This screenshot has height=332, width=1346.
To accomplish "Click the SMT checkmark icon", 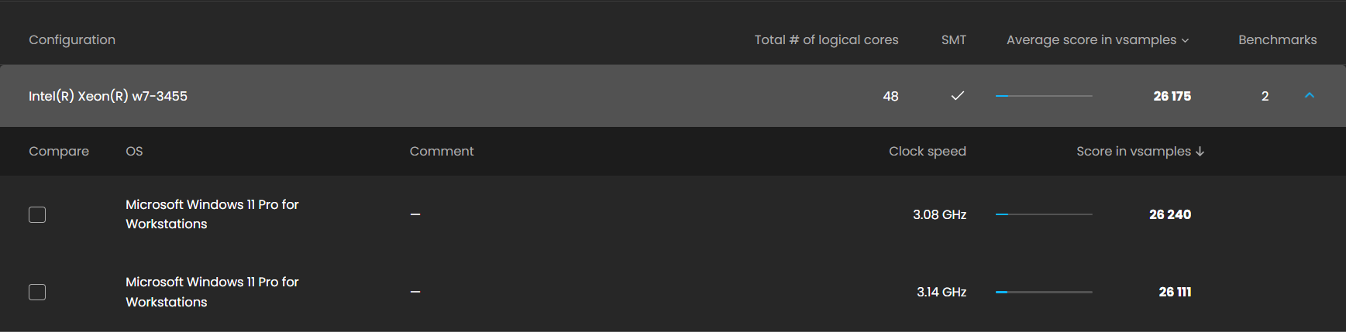I will [x=958, y=96].
